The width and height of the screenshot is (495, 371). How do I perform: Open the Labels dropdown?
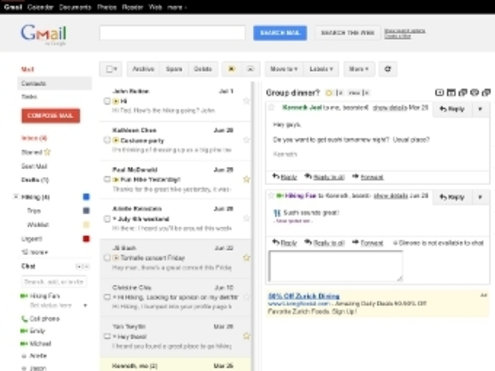[321, 69]
